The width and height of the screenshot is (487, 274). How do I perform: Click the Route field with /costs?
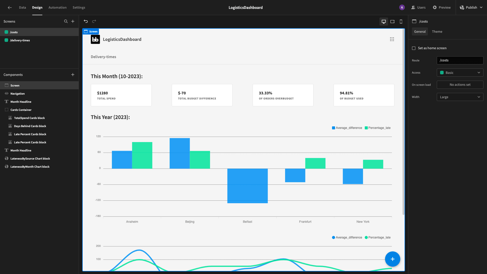pos(460,60)
